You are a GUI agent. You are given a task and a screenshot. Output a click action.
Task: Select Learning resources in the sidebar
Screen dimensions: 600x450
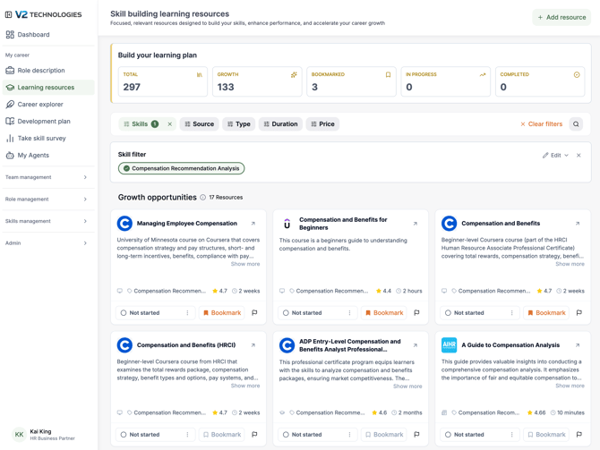[x=48, y=87]
